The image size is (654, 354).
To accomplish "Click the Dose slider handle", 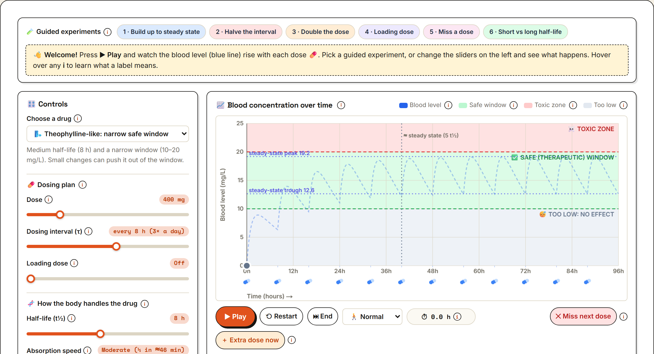I will (x=60, y=215).
